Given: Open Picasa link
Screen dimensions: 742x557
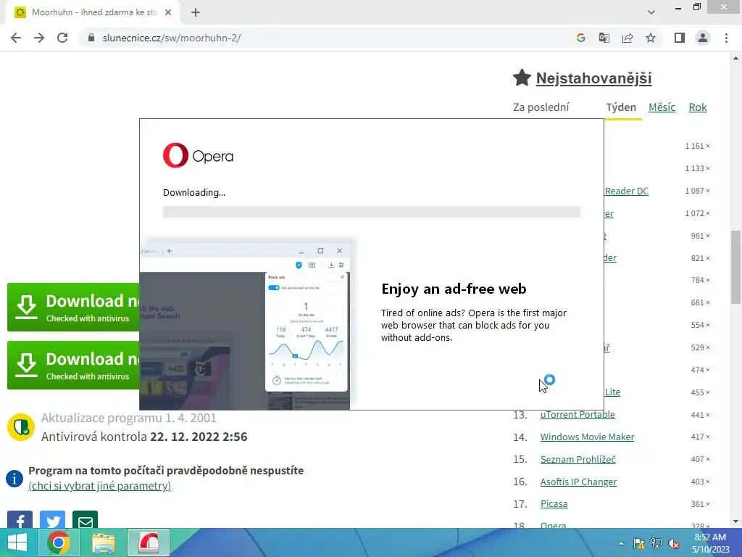Looking at the screenshot, I should tap(554, 504).
